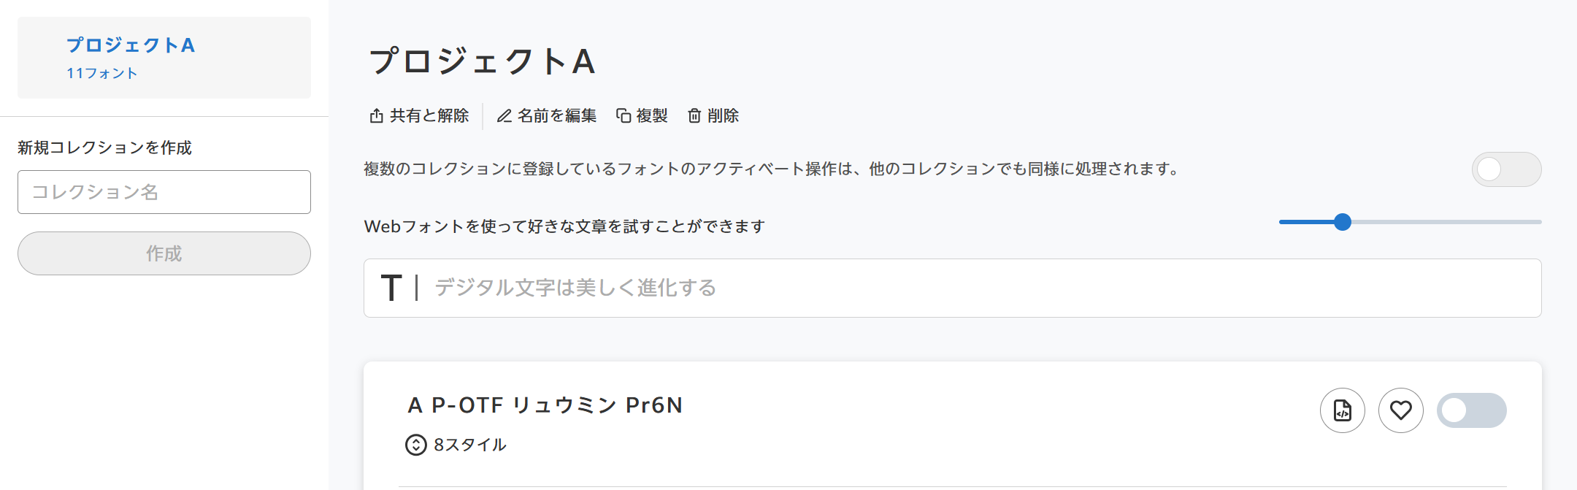This screenshot has width=1577, height=490.
Task: Toggle the multi-collection activation sync switch
Action: pyautogui.click(x=1507, y=169)
